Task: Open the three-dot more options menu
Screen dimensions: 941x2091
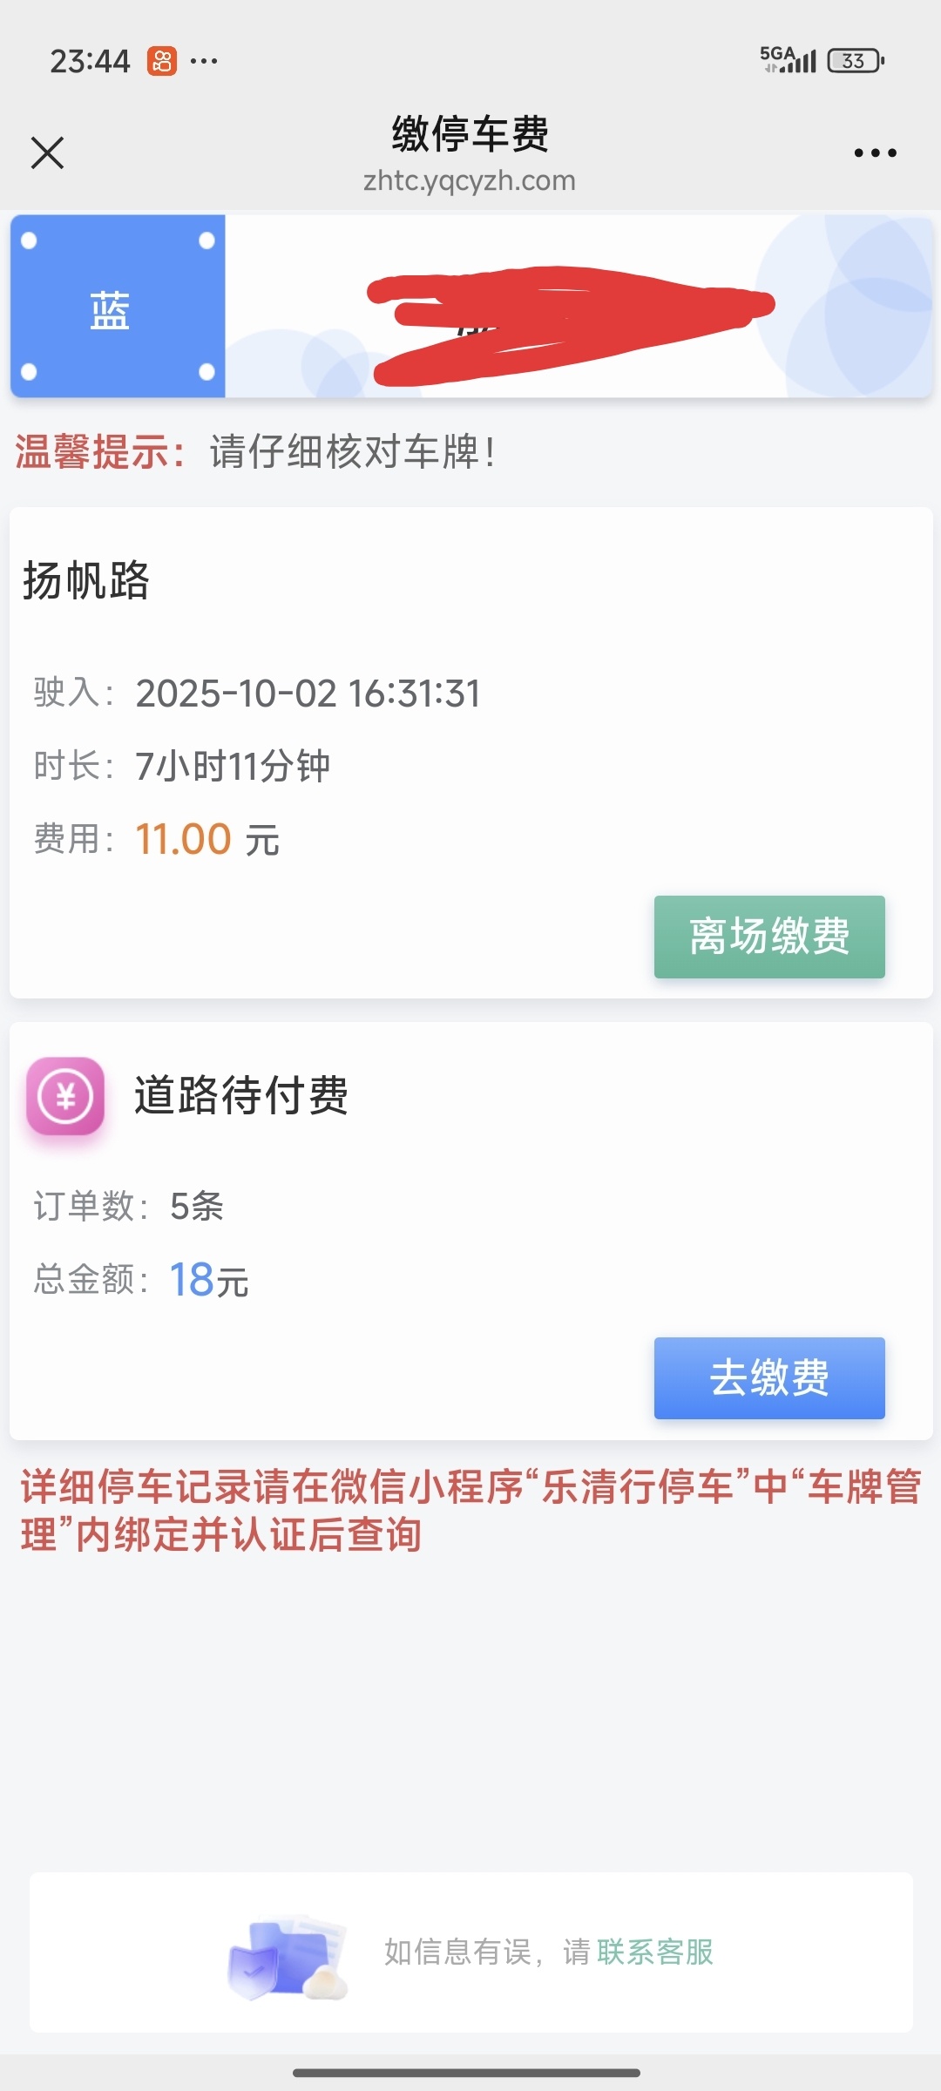Action: tap(875, 153)
